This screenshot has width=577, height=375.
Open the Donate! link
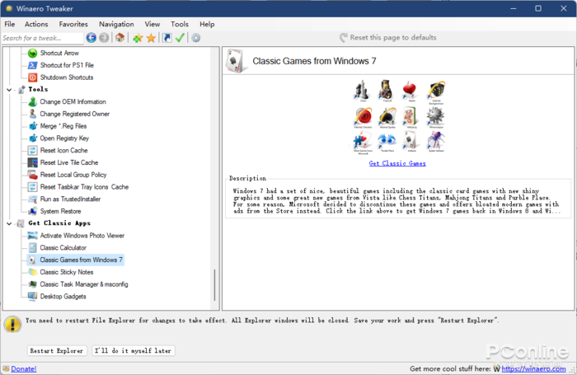tap(23, 368)
